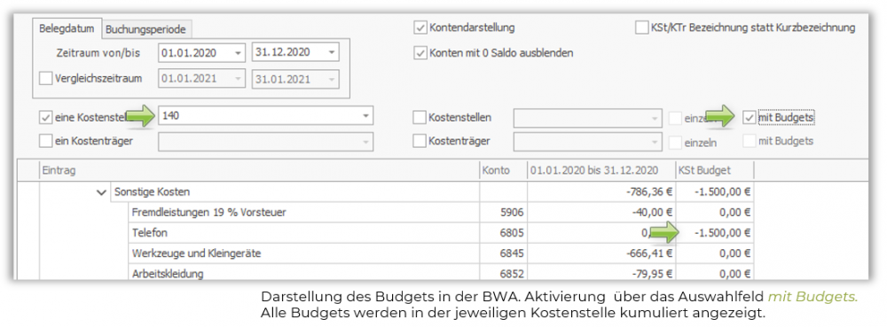
Task: Select the Telefon row
Action: pos(442,233)
